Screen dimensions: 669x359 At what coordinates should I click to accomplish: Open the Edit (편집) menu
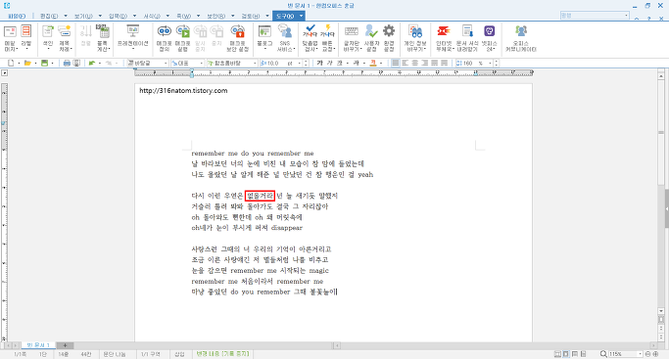(x=49, y=16)
